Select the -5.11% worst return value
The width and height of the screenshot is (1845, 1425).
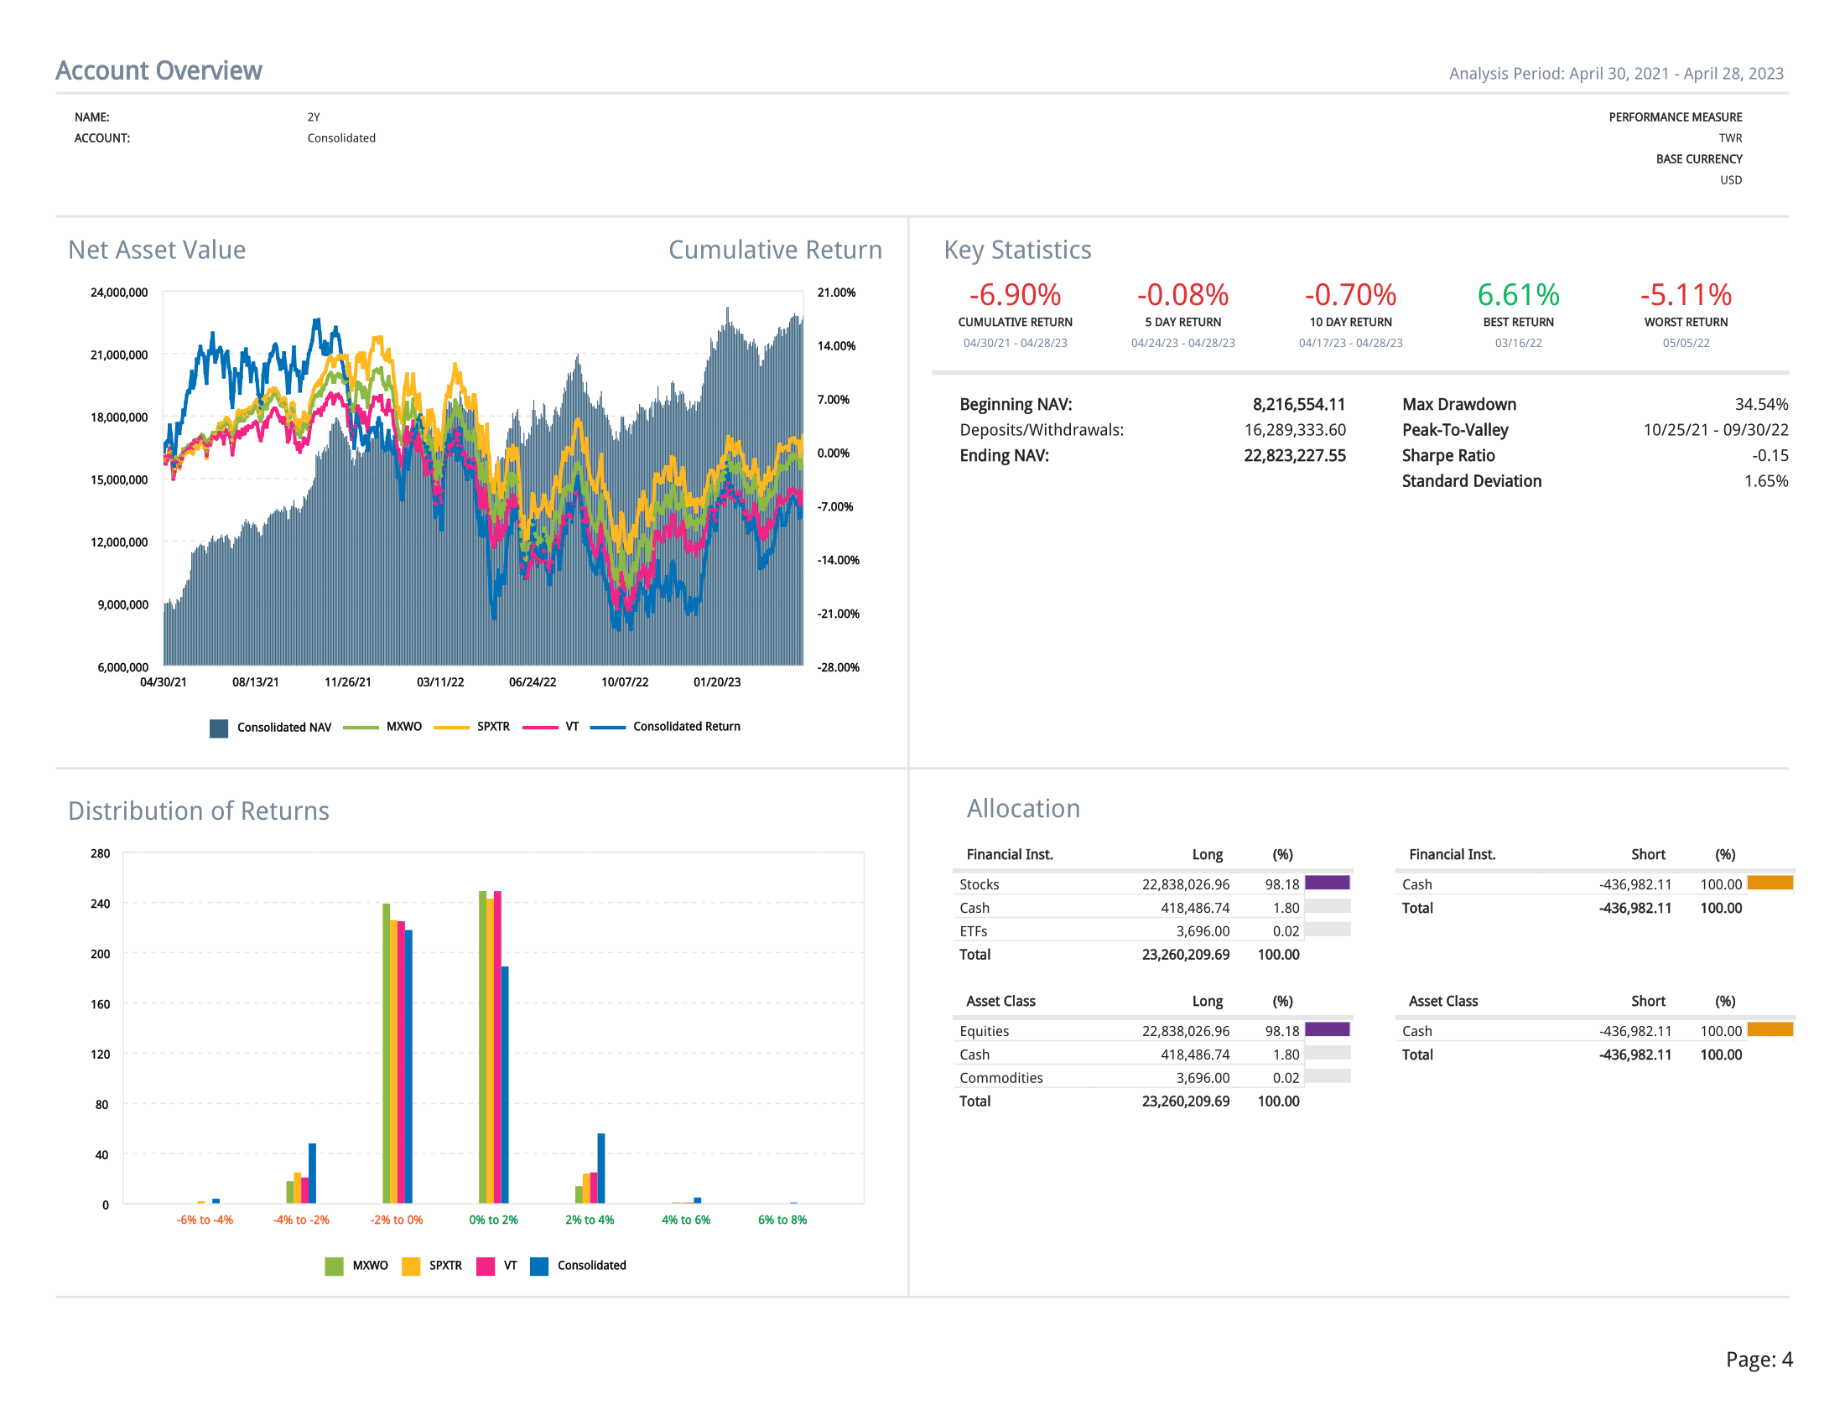pyautogui.click(x=1686, y=294)
